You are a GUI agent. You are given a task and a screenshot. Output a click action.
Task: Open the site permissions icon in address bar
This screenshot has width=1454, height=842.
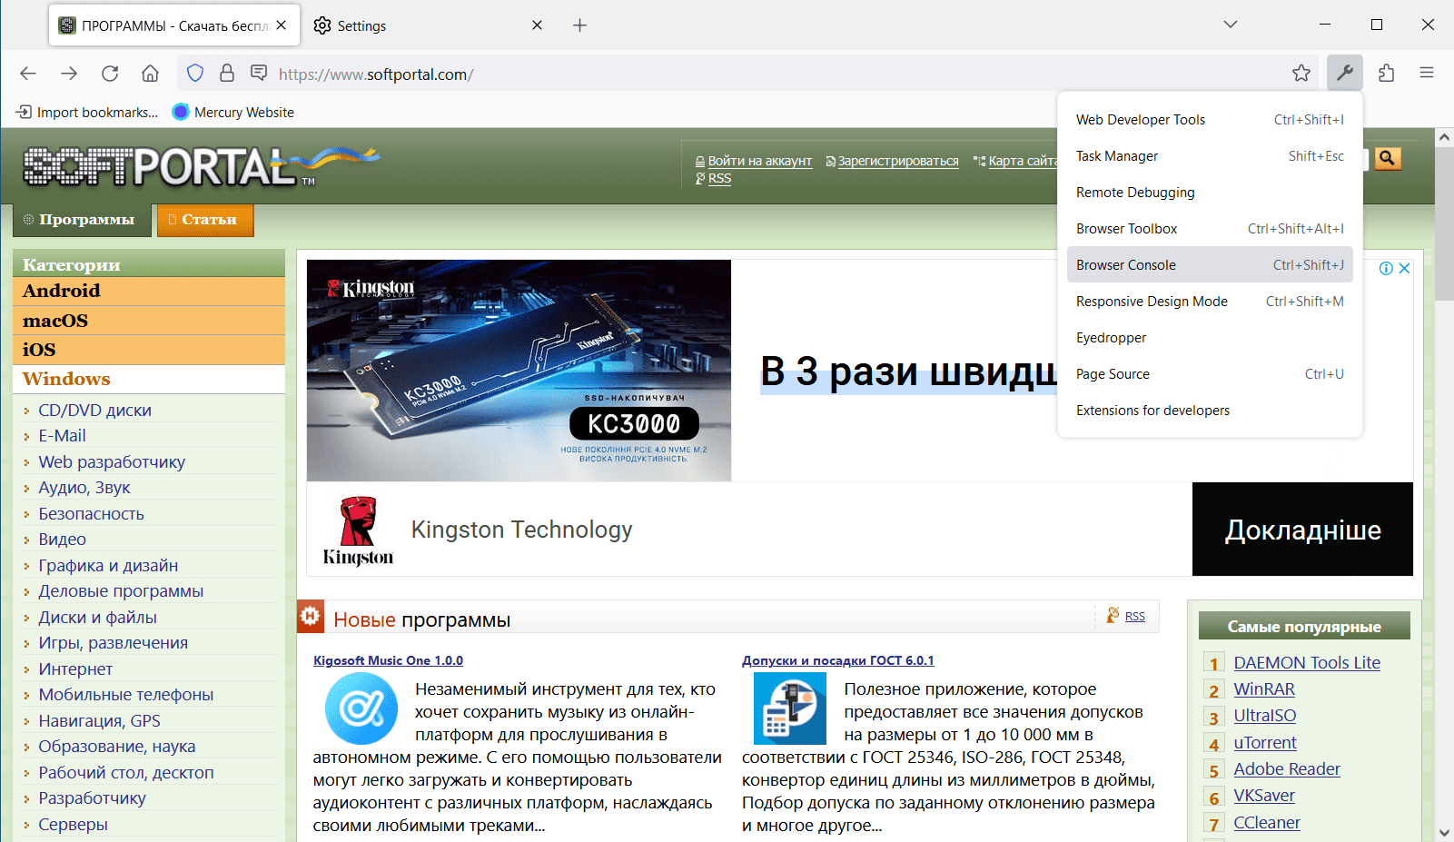pyautogui.click(x=259, y=73)
